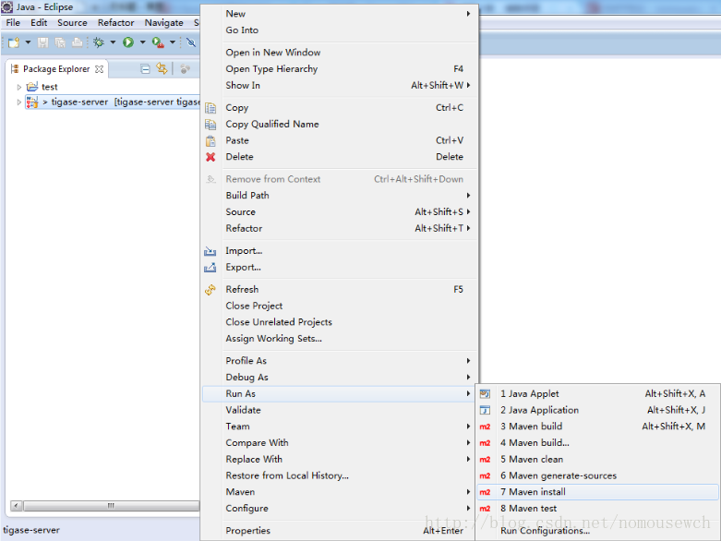The height and width of the screenshot is (541, 721).
Task: Toggle Link with Editor icon
Action: click(x=162, y=69)
